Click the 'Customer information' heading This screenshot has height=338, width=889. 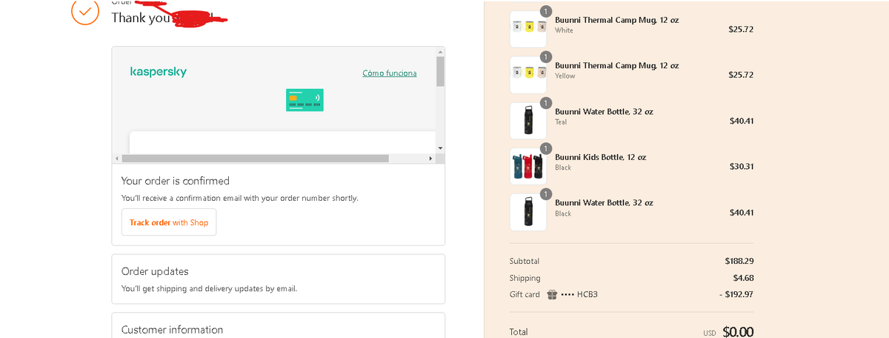tap(172, 330)
